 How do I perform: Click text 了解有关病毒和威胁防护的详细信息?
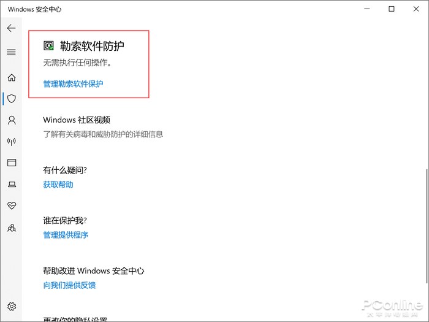103,134
